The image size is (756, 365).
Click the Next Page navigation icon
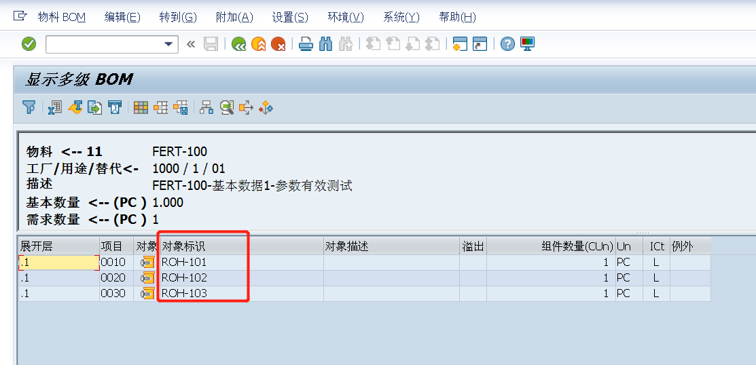pyautogui.click(x=413, y=44)
